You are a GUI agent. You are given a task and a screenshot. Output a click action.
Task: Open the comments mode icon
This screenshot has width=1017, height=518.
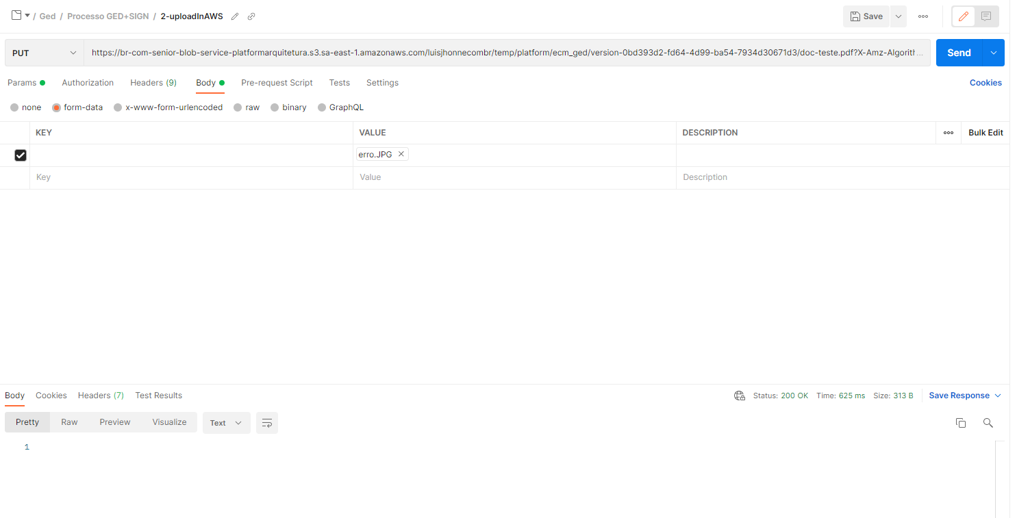[986, 16]
